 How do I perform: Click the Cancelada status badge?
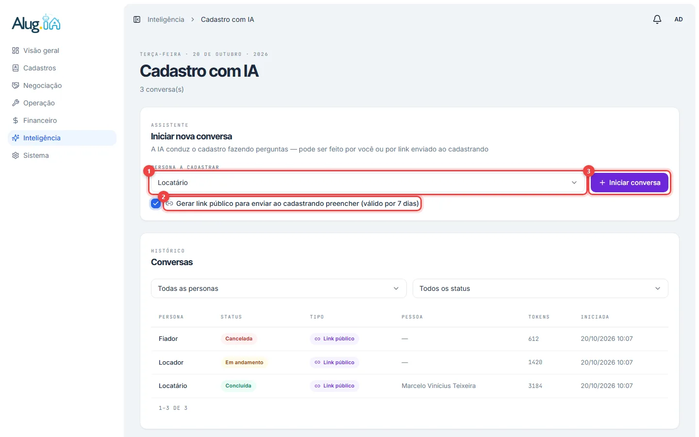click(239, 339)
